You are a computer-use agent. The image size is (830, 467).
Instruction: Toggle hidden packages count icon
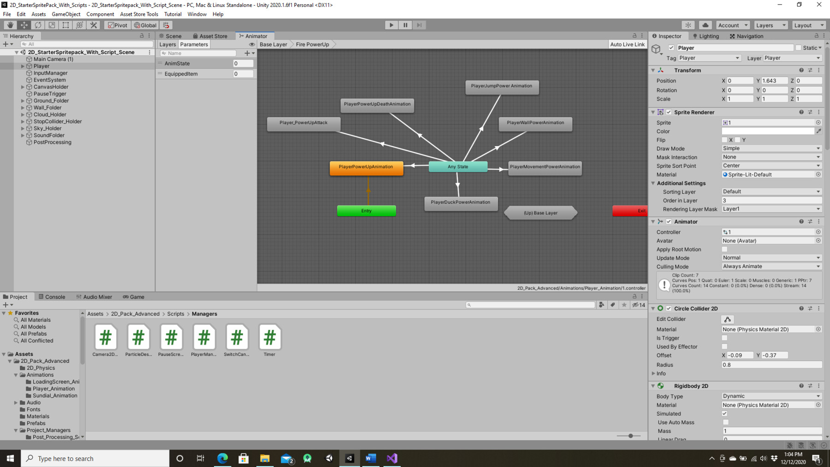point(639,305)
